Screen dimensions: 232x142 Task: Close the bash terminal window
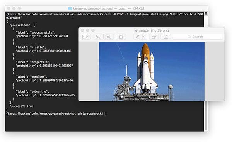point(9,8)
